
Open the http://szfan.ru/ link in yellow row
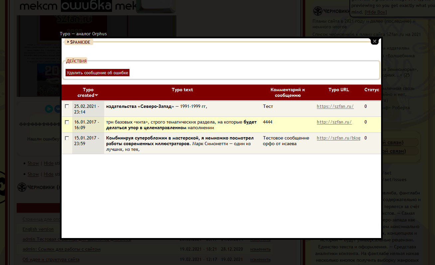[x=334, y=122]
